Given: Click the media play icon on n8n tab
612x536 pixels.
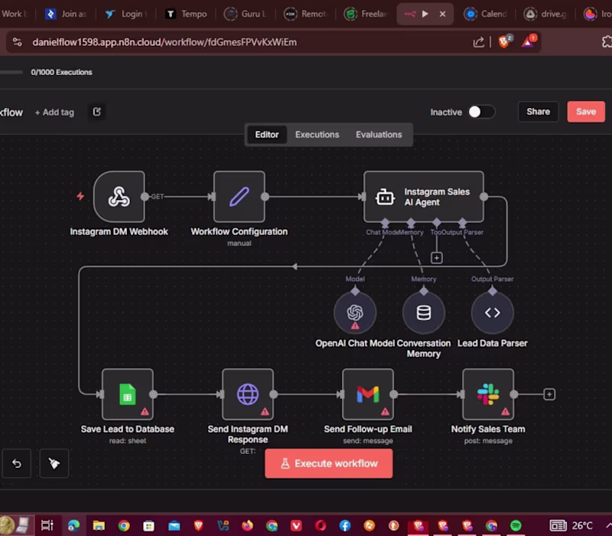Looking at the screenshot, I should [425, 14].
